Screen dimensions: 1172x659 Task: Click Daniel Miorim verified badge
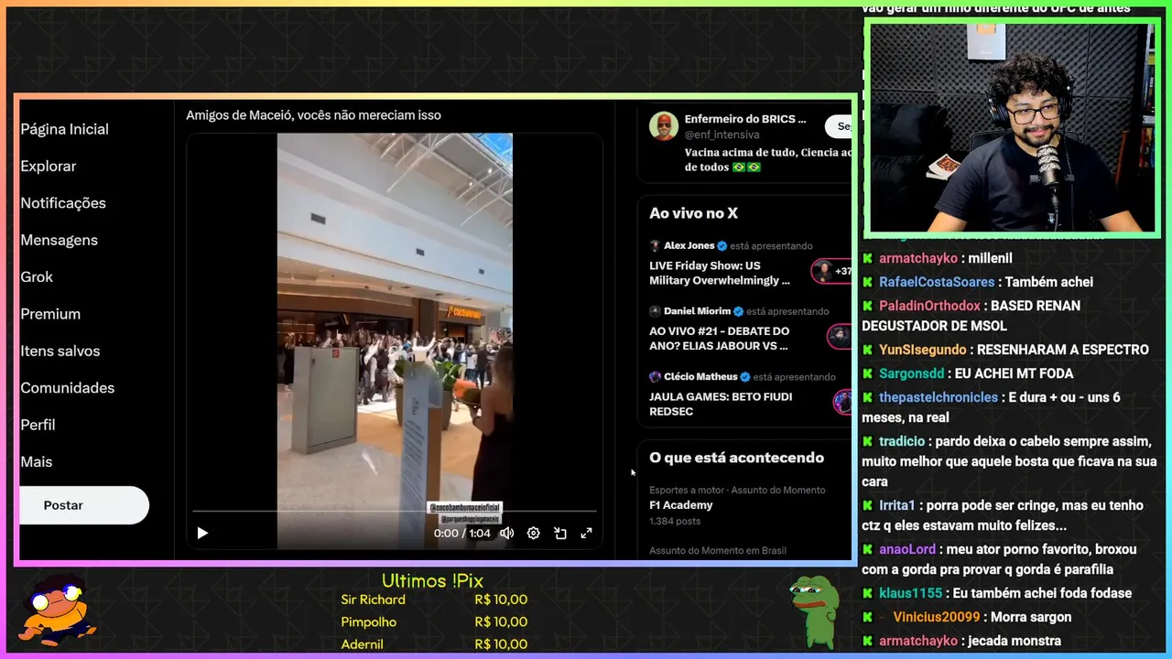[x=738, y=311]
